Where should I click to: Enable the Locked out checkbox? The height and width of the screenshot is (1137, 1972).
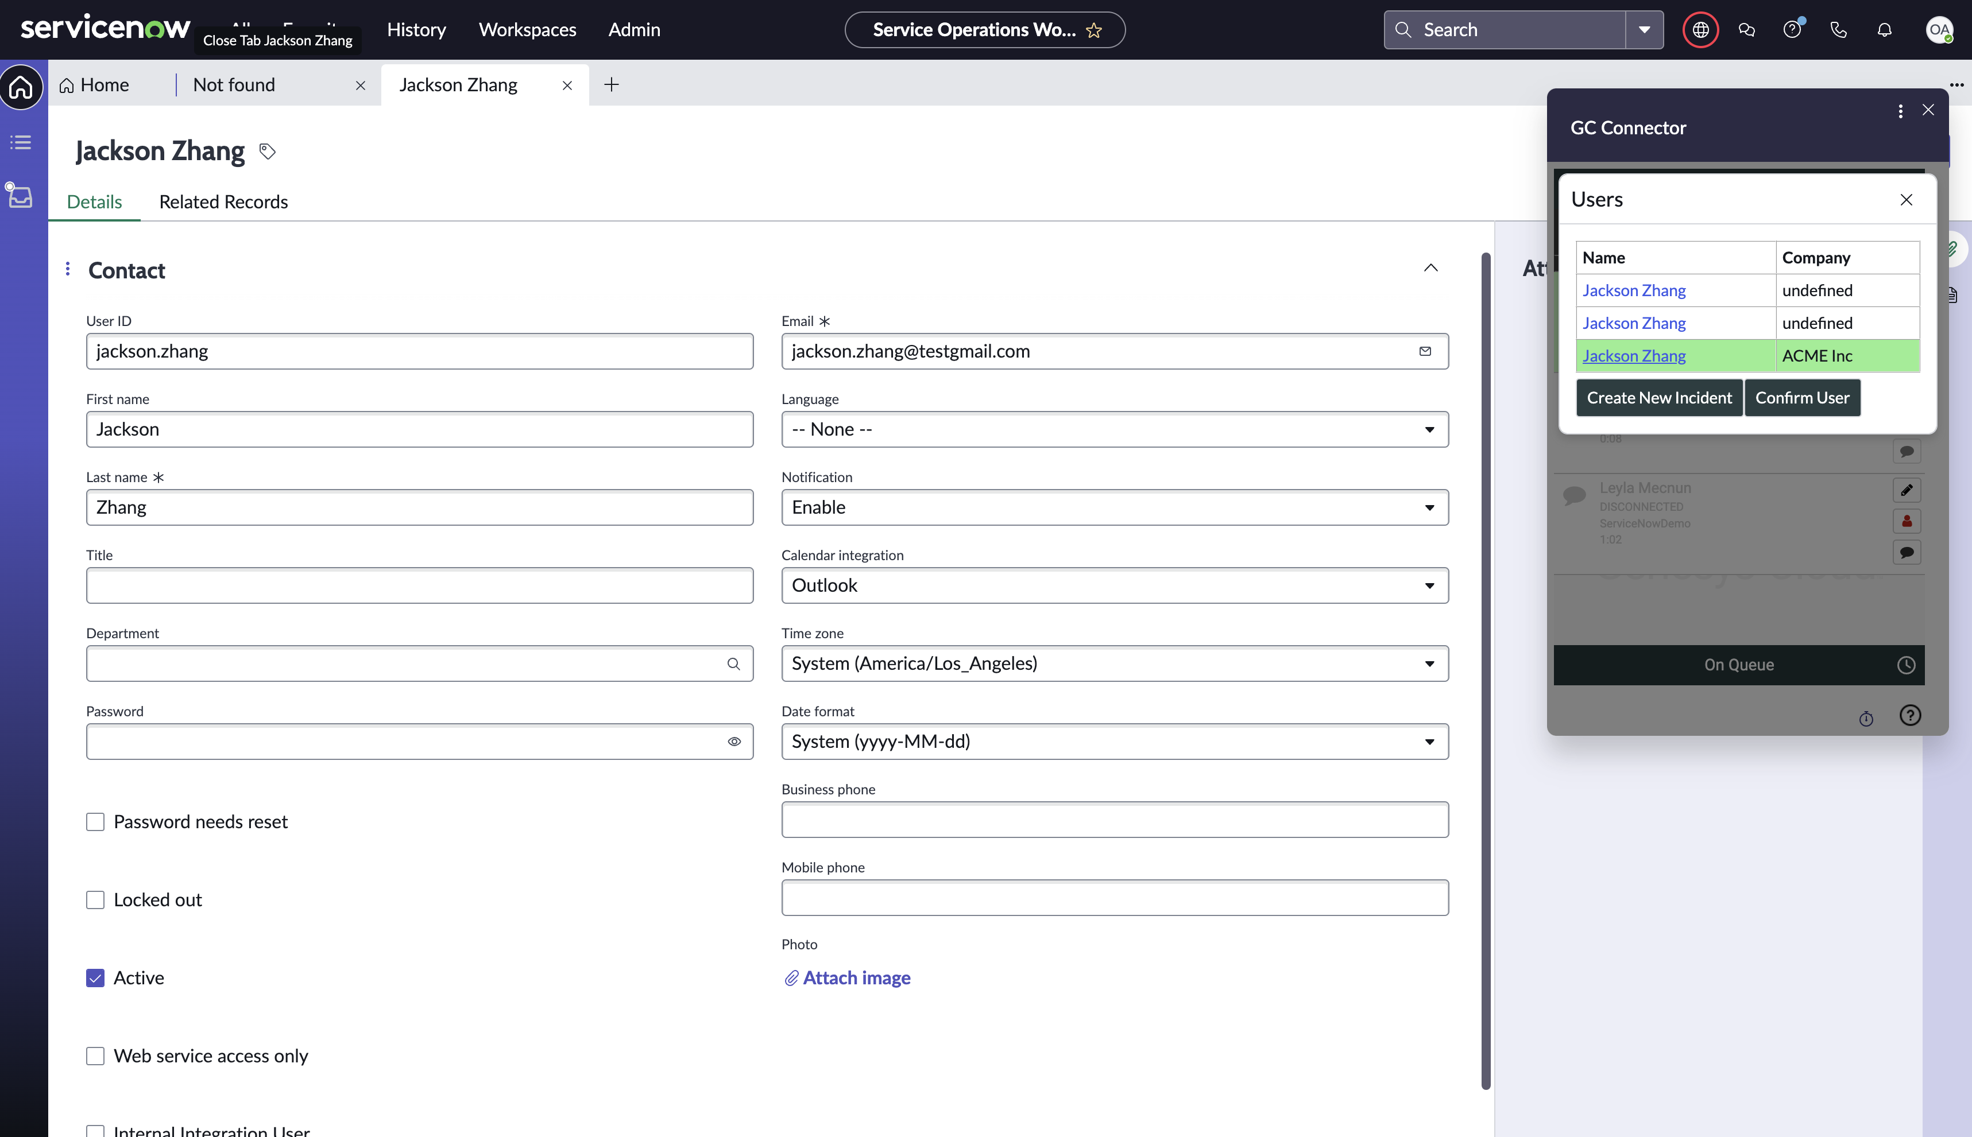[95, 899]
